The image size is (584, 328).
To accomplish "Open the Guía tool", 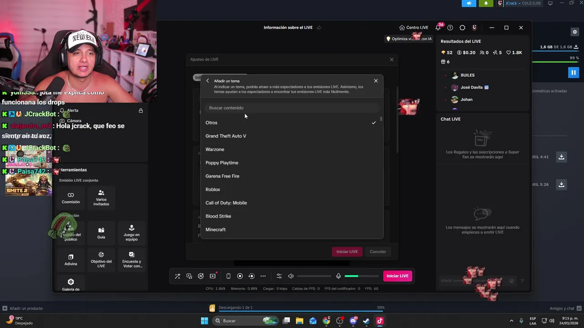I will point(101,233).
